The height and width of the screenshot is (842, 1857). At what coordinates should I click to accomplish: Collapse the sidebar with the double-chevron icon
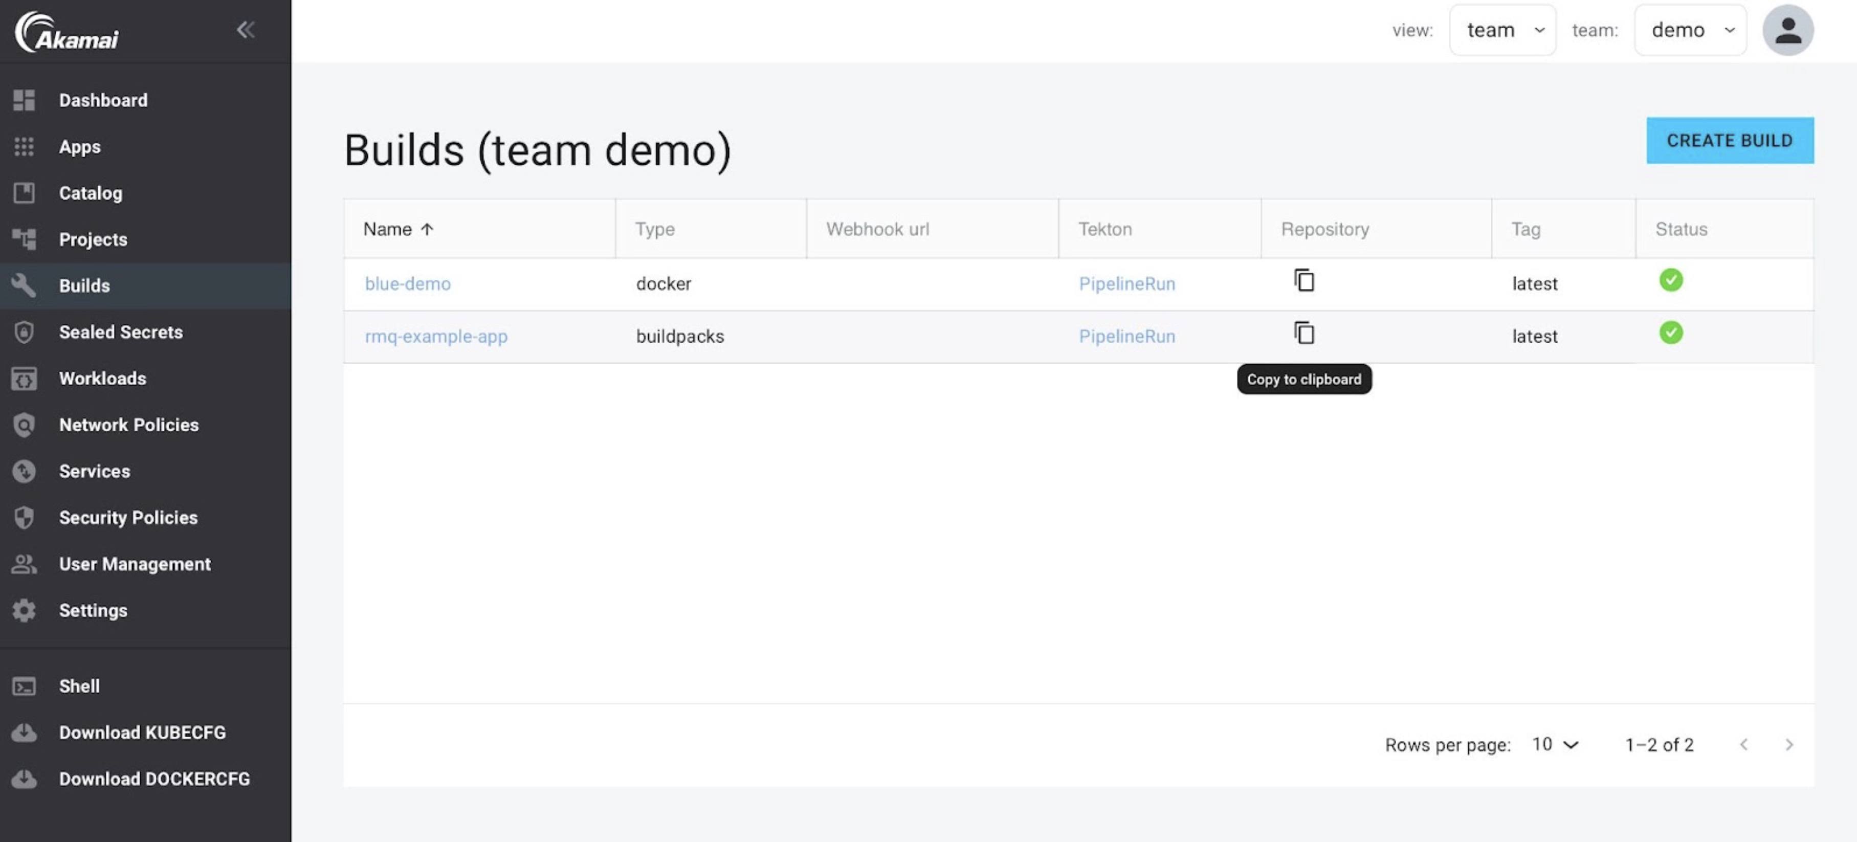pos(246,30)
